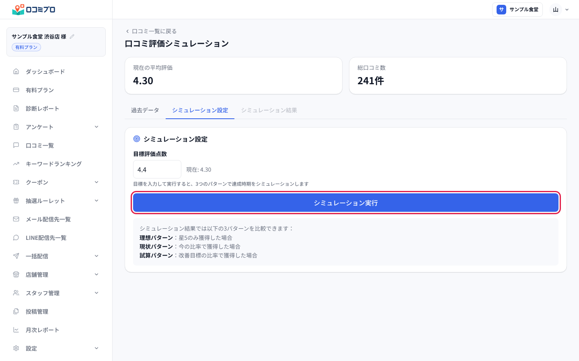Go back via 口コミ一覧に戻る link
The height and width of the screenshot is (361, 579).
coord(151,31)
